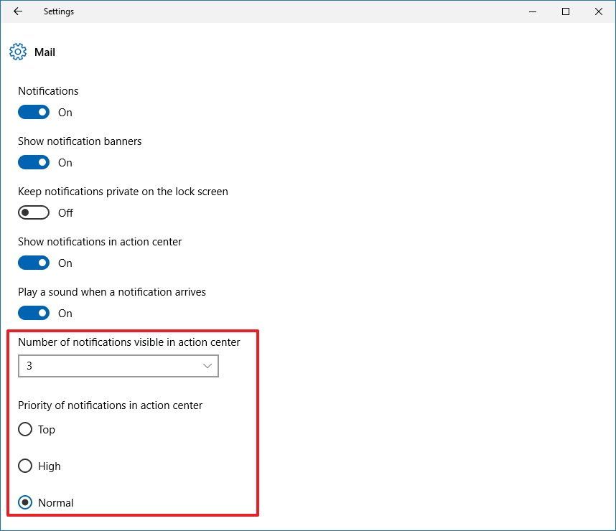Click the dropdown chevron showing value 3
Viewport: 616px width, 531px height.
coord(208,366)
